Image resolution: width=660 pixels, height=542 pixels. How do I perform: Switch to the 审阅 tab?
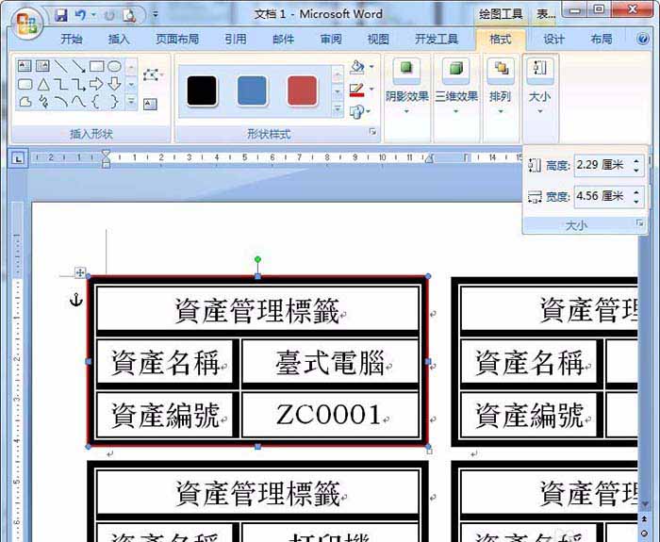331,40
